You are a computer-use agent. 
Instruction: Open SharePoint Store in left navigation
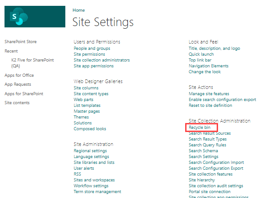21,42
